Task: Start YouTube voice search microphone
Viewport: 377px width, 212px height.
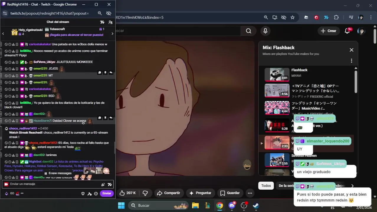Action: (x=265, y=31)
